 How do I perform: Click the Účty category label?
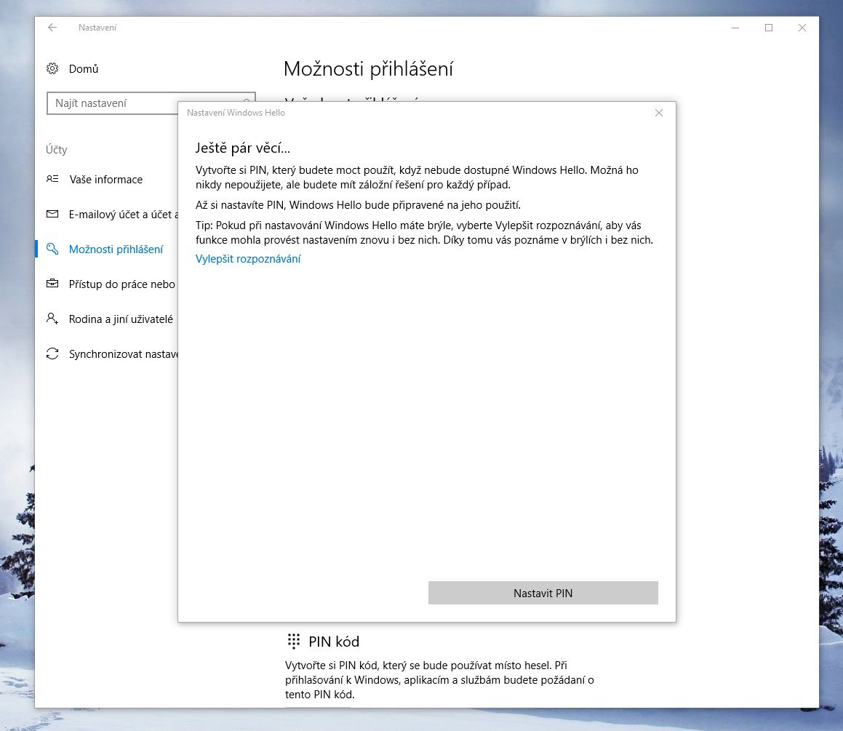click(x=57, y=149)
